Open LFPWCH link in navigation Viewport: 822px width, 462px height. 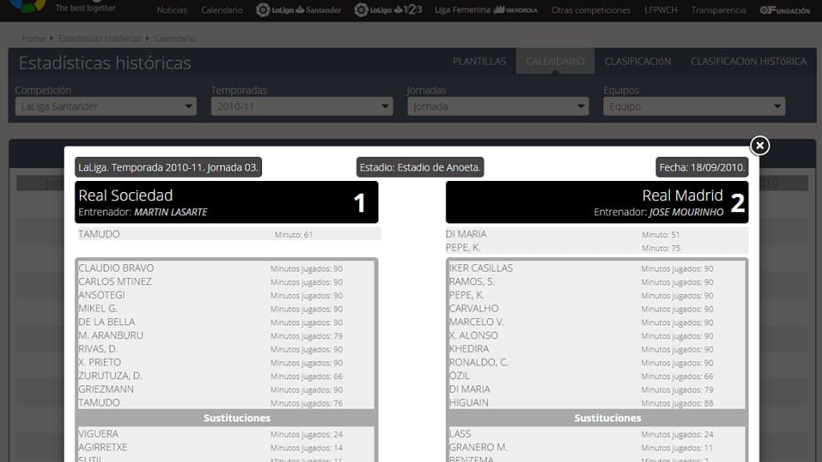(660, 10)
